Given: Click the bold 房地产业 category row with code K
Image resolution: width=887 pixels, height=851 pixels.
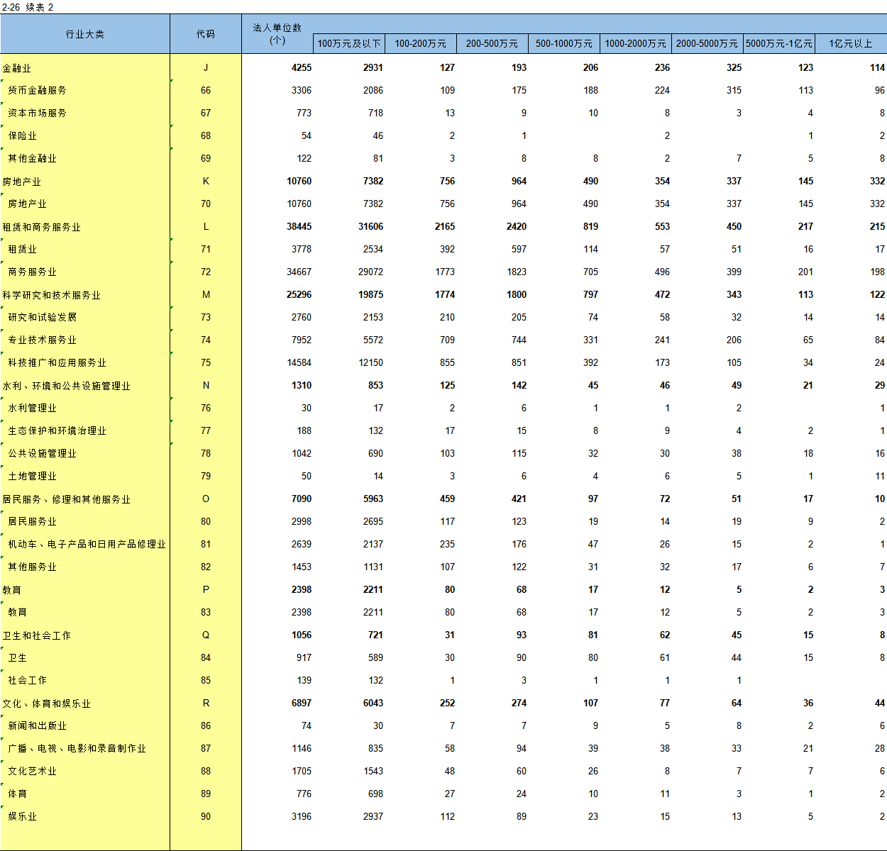Looking at the screenshot, I should pos(22,182).
